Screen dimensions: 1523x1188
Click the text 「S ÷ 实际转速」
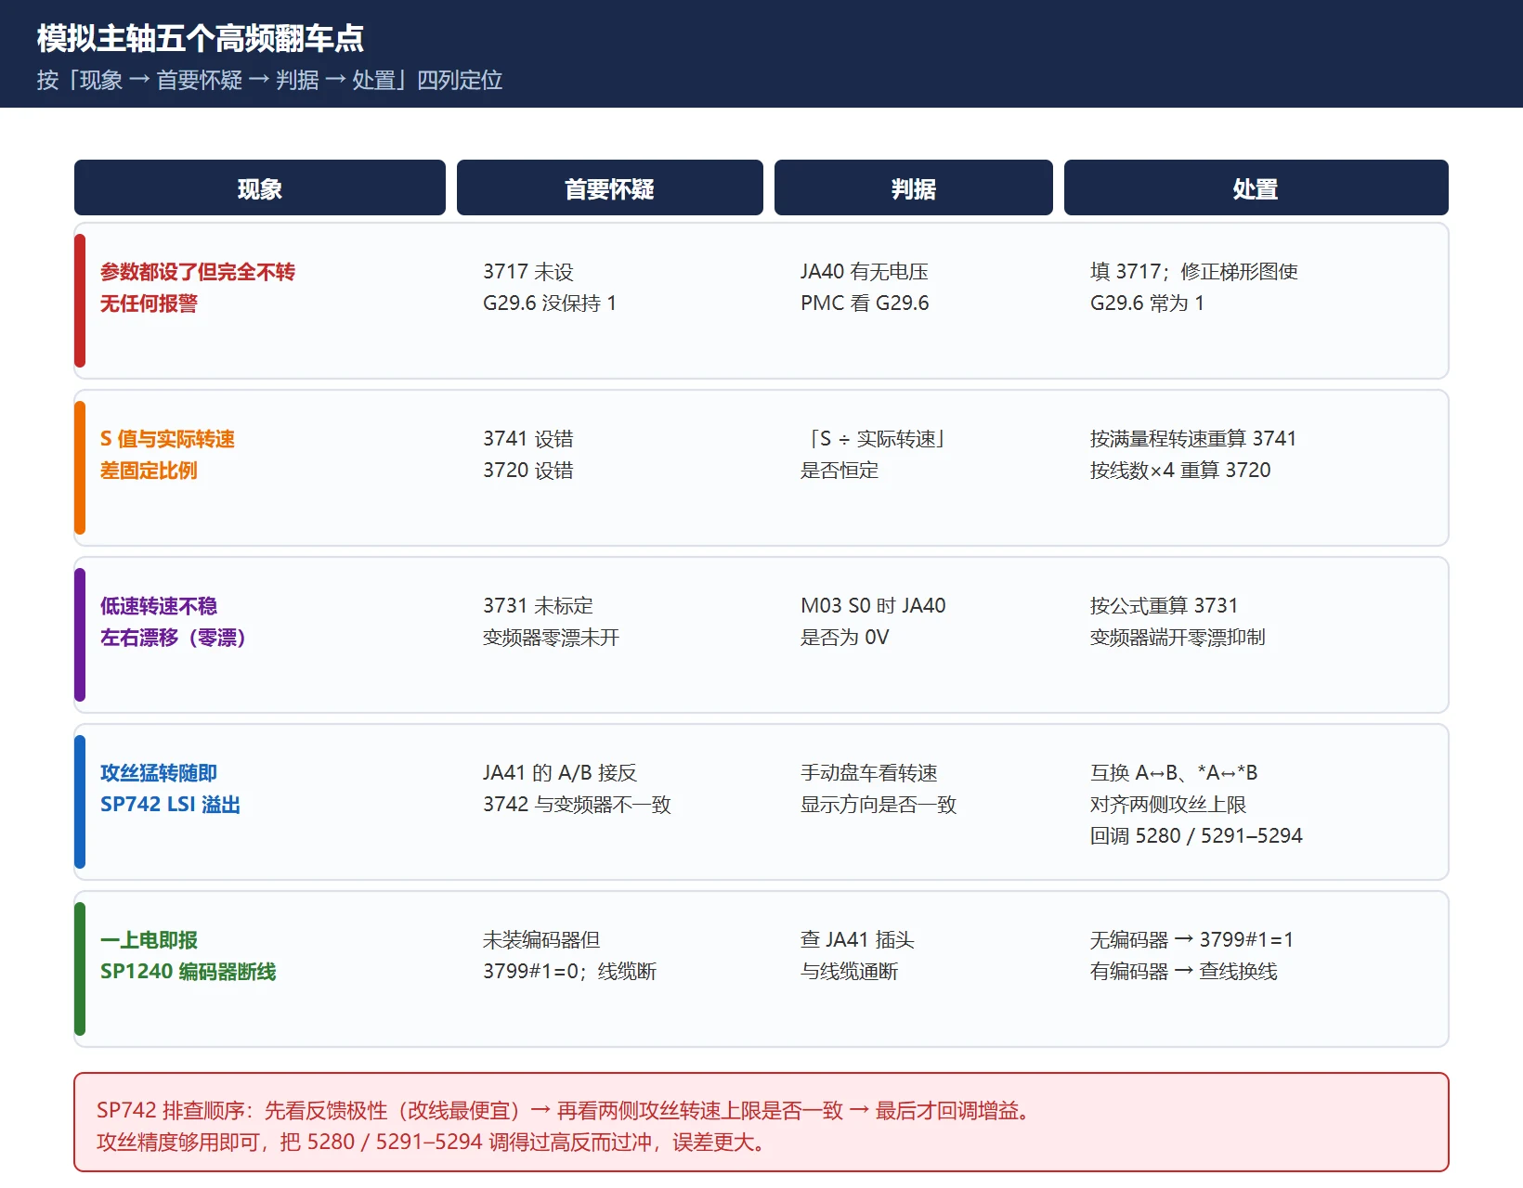pos(875,439)
